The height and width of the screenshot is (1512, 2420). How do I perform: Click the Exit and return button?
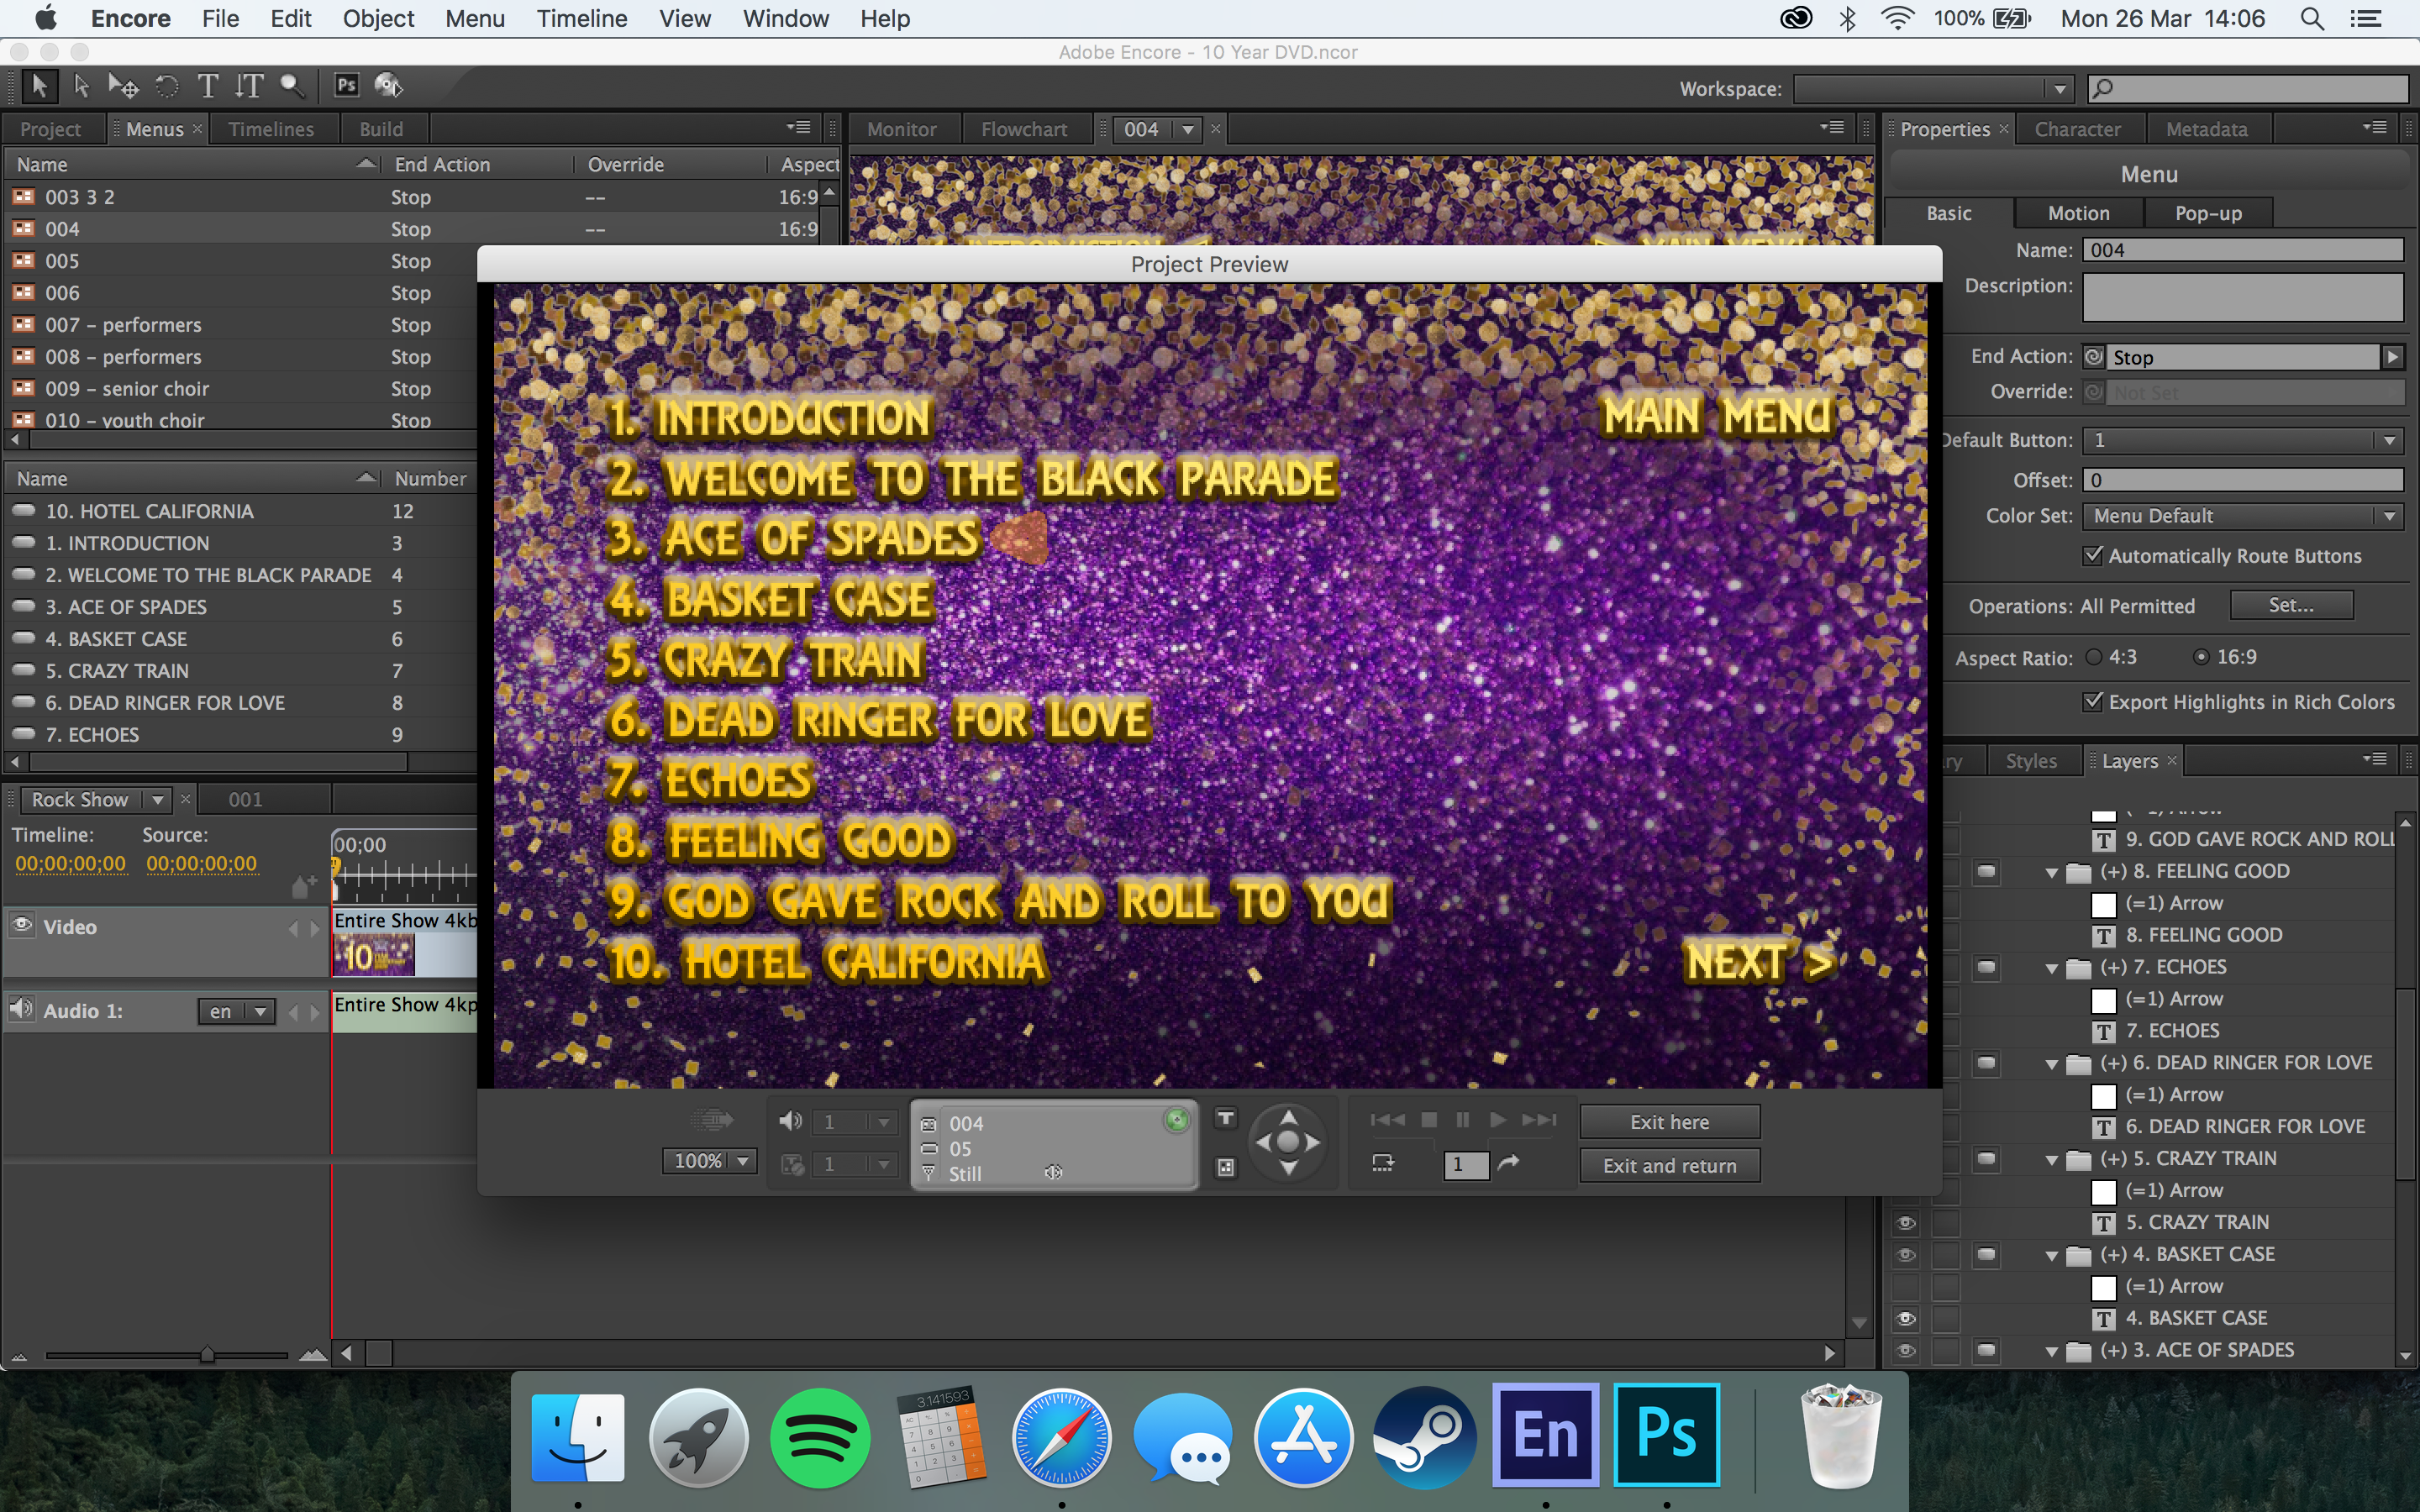click(1669, 1166)
